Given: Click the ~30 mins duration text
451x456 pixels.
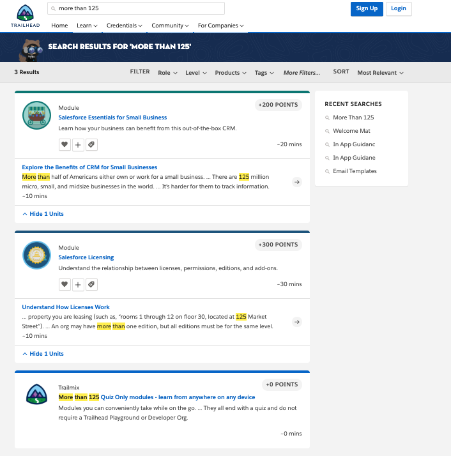Looking at the screenshot, I should 289,284.
